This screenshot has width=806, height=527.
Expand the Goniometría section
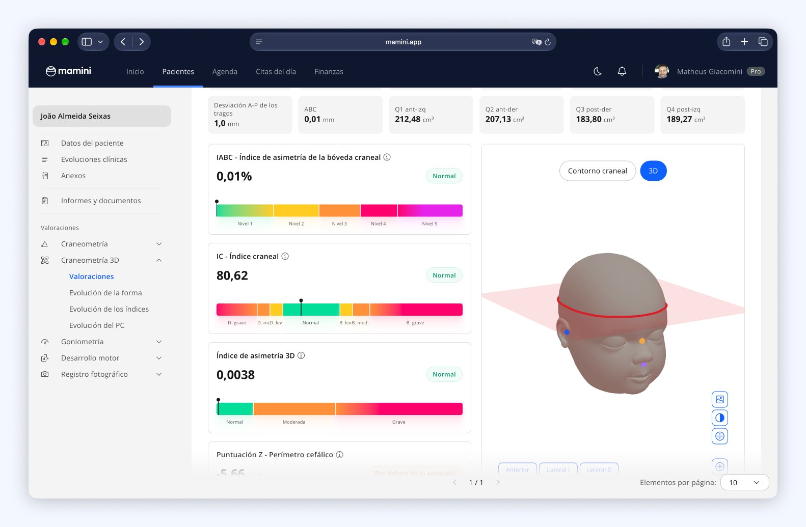pos(159,342)
